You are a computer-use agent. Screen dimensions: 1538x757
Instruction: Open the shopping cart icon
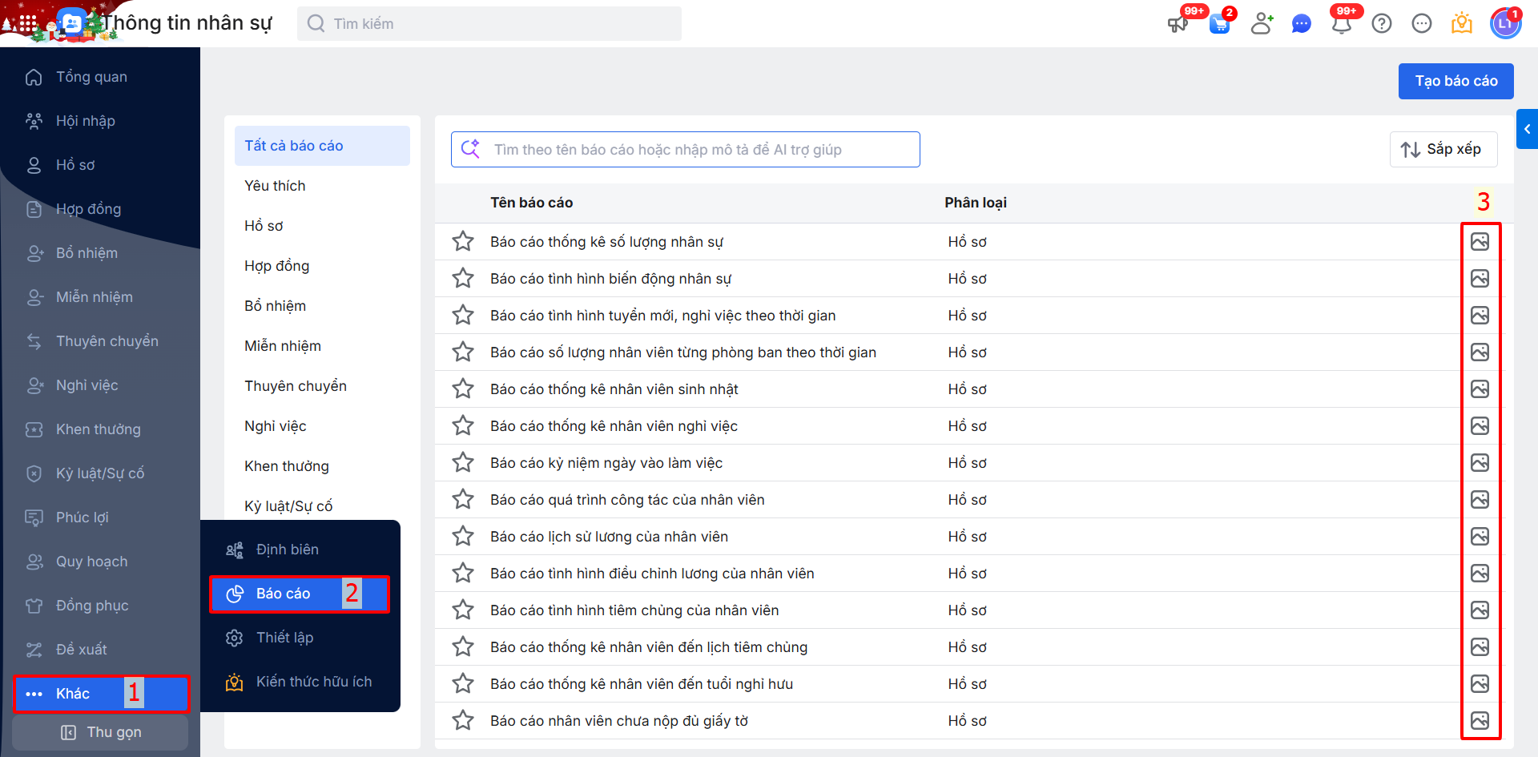coord(1219,24)
